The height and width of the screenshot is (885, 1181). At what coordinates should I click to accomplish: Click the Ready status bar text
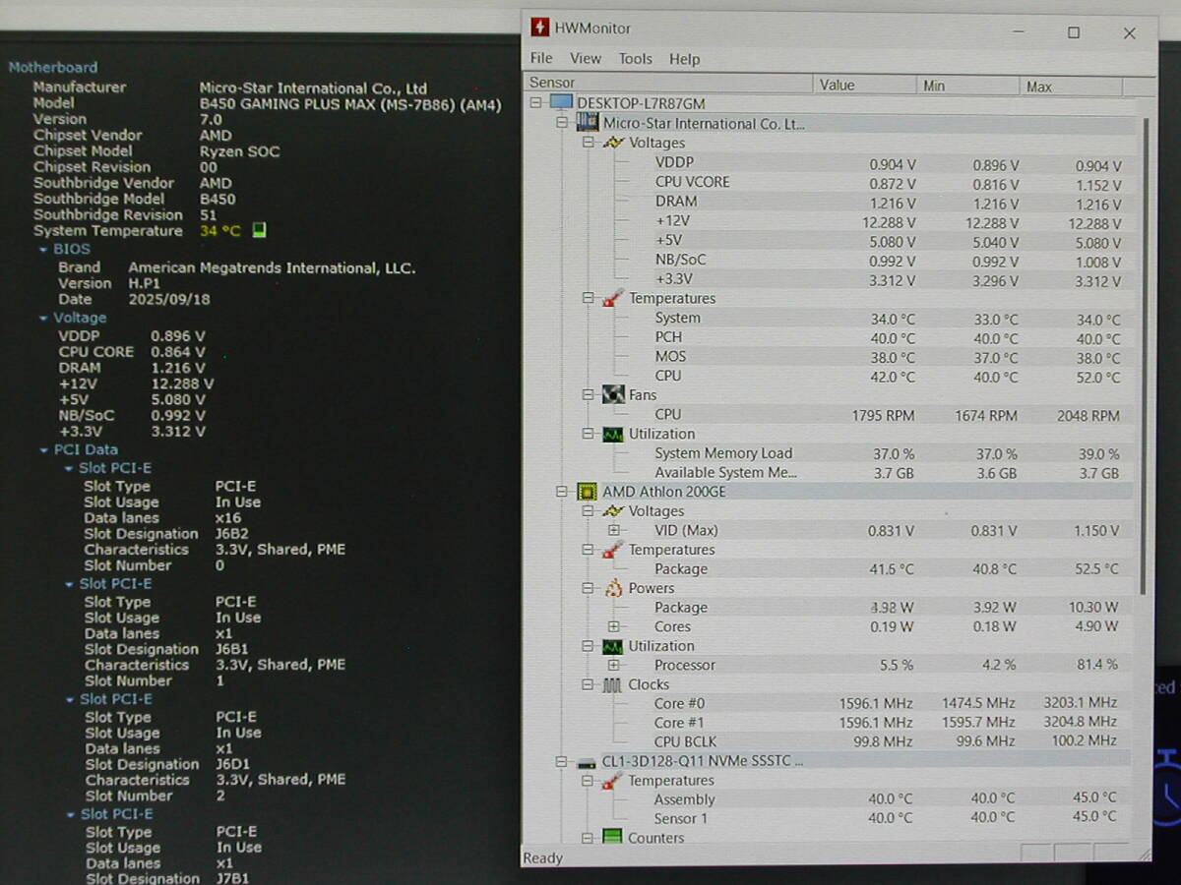[x=543, y=857]
